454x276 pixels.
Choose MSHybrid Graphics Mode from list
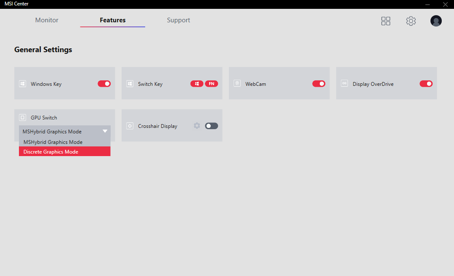pyautogui.click(x=64, y=142)
